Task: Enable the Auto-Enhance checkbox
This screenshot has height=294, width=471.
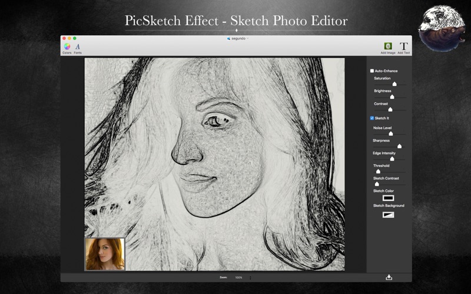Action: (372, 71)
